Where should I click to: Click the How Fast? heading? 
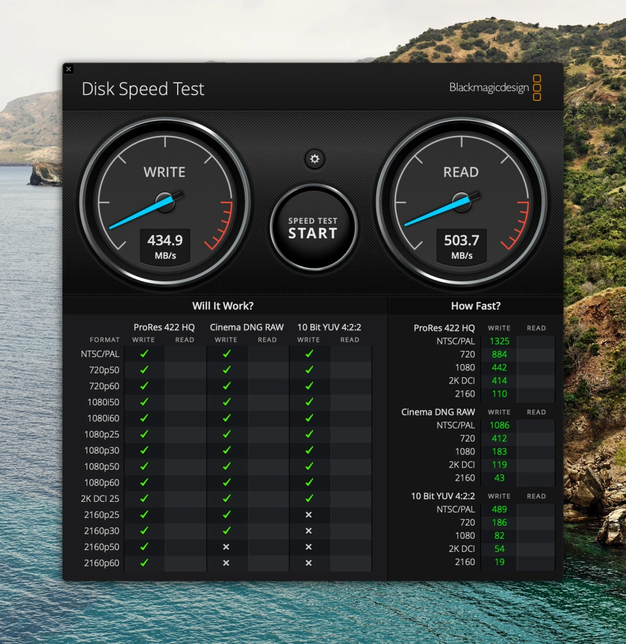tap(476, 306)
